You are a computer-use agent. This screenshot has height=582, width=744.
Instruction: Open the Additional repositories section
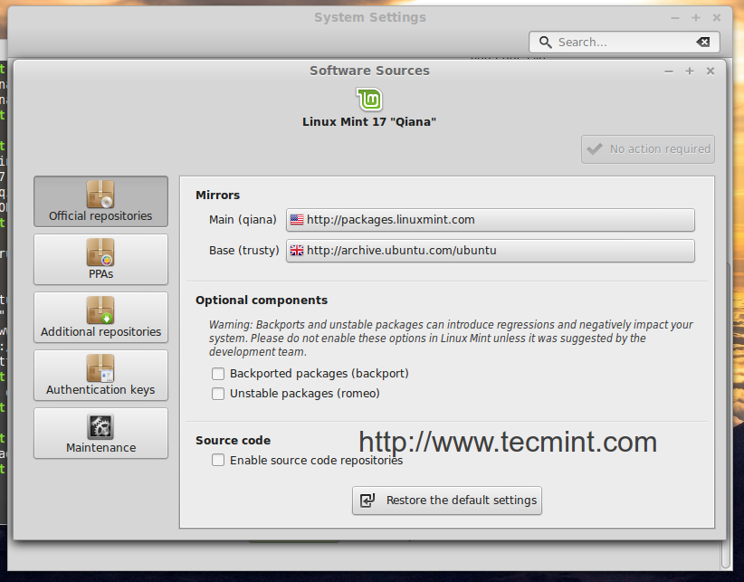100,318
